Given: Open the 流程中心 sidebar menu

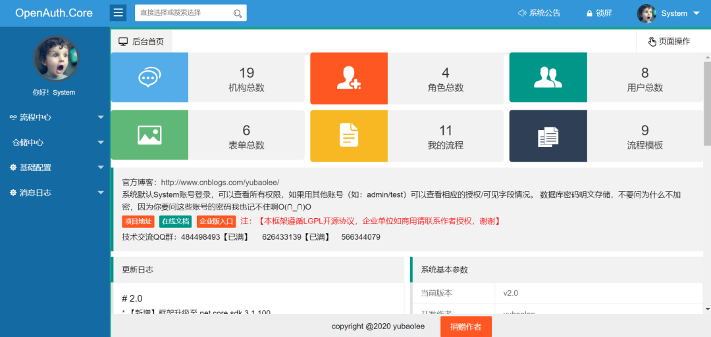Looking at the screenshot, I should pos(55,117).
